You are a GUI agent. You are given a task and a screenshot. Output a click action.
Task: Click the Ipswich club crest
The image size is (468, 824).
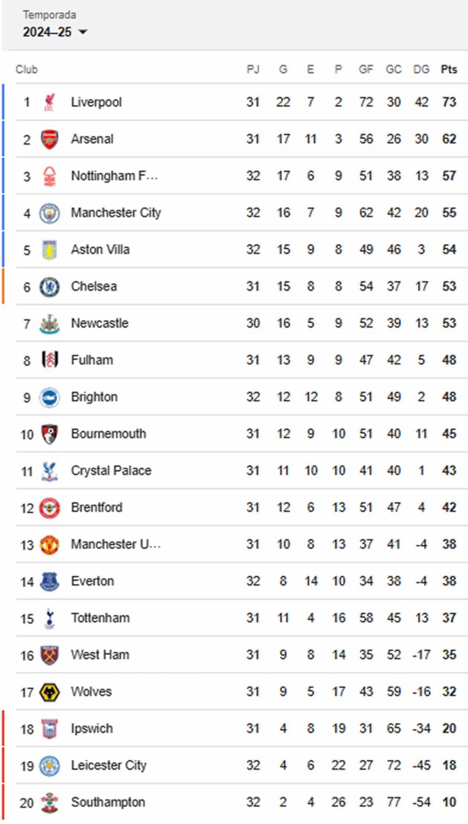[49, 728]
